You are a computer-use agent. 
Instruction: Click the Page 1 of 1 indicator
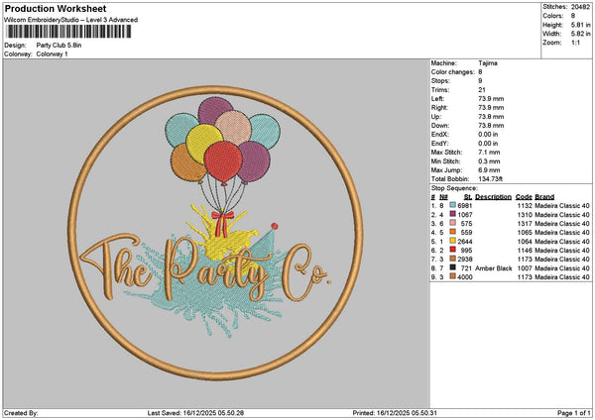tap(574, 413)
